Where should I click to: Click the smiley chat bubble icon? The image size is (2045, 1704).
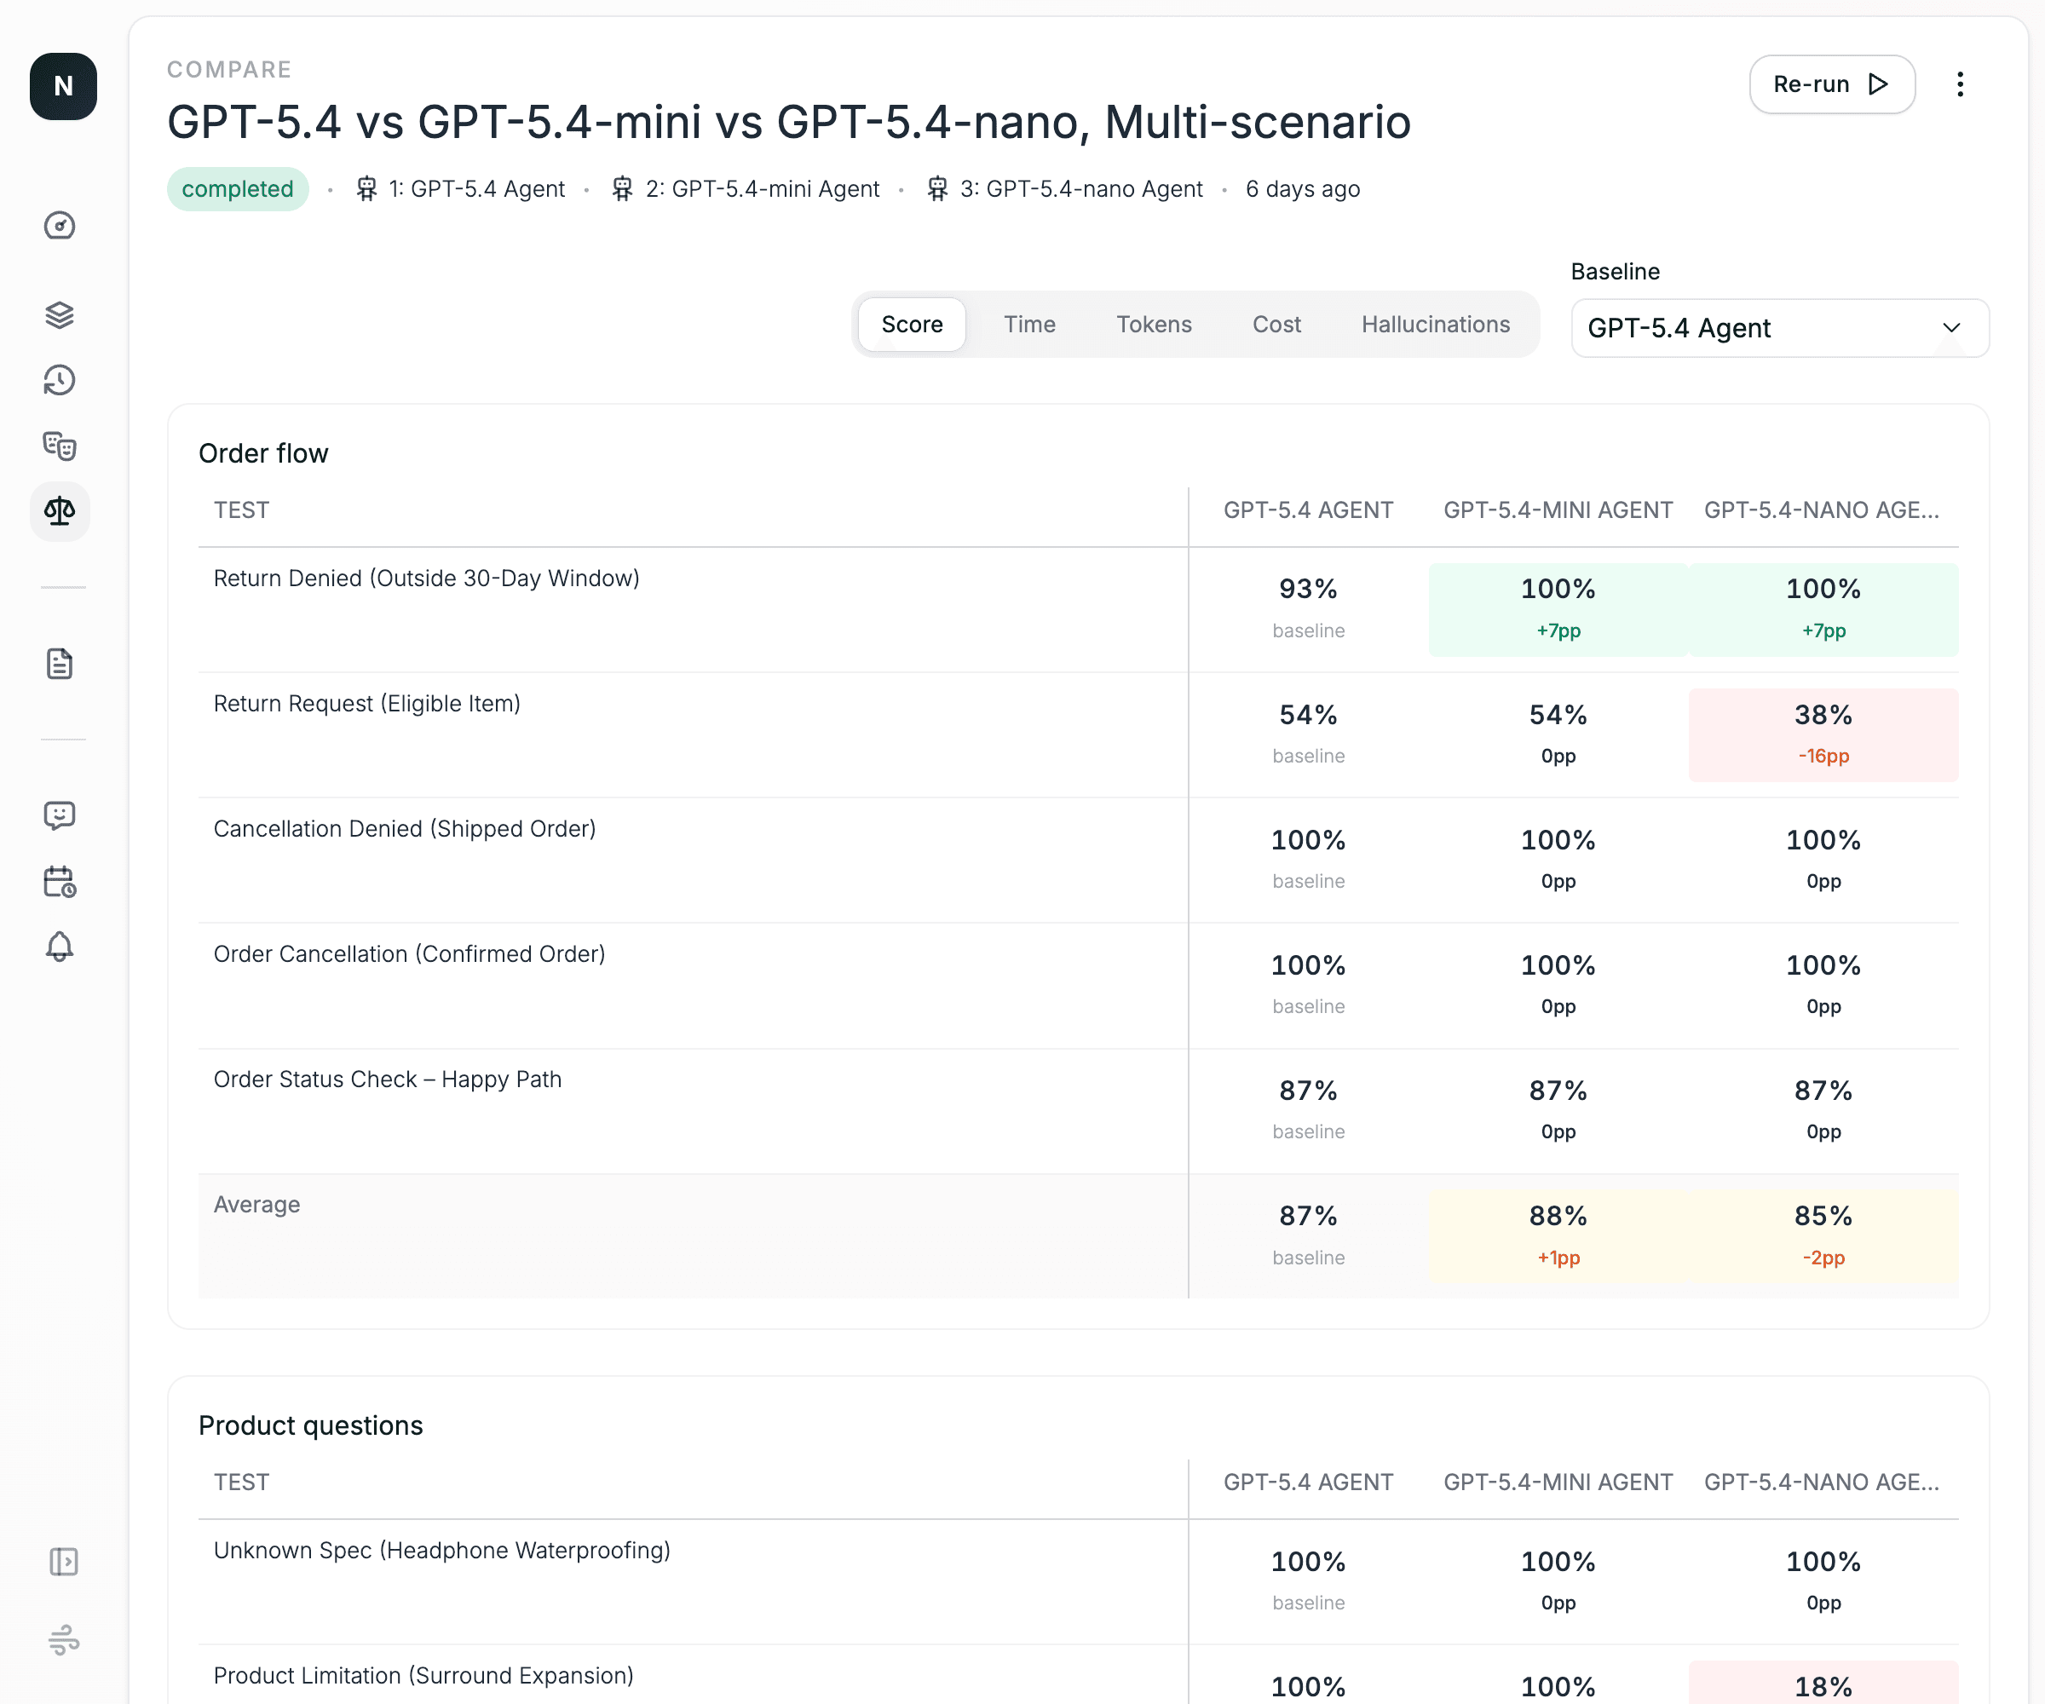click(x=60, y=815)
